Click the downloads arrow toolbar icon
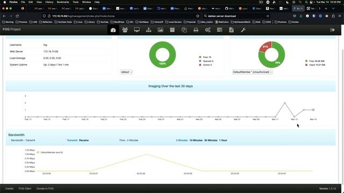 pos(301,16)
